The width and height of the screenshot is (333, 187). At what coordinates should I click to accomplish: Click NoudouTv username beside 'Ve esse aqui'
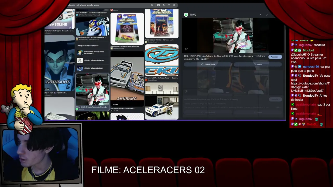click(310, 76)
